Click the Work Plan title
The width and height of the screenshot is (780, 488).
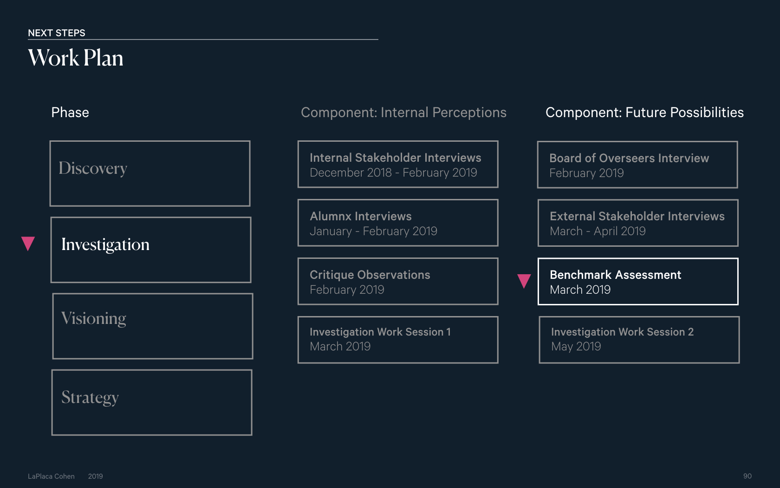click(x=76, y=58)
